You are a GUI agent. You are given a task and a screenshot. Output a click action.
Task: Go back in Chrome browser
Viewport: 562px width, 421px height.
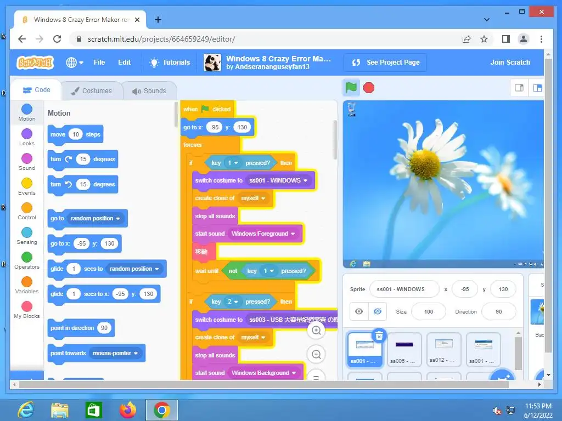(x=22, y=39)
